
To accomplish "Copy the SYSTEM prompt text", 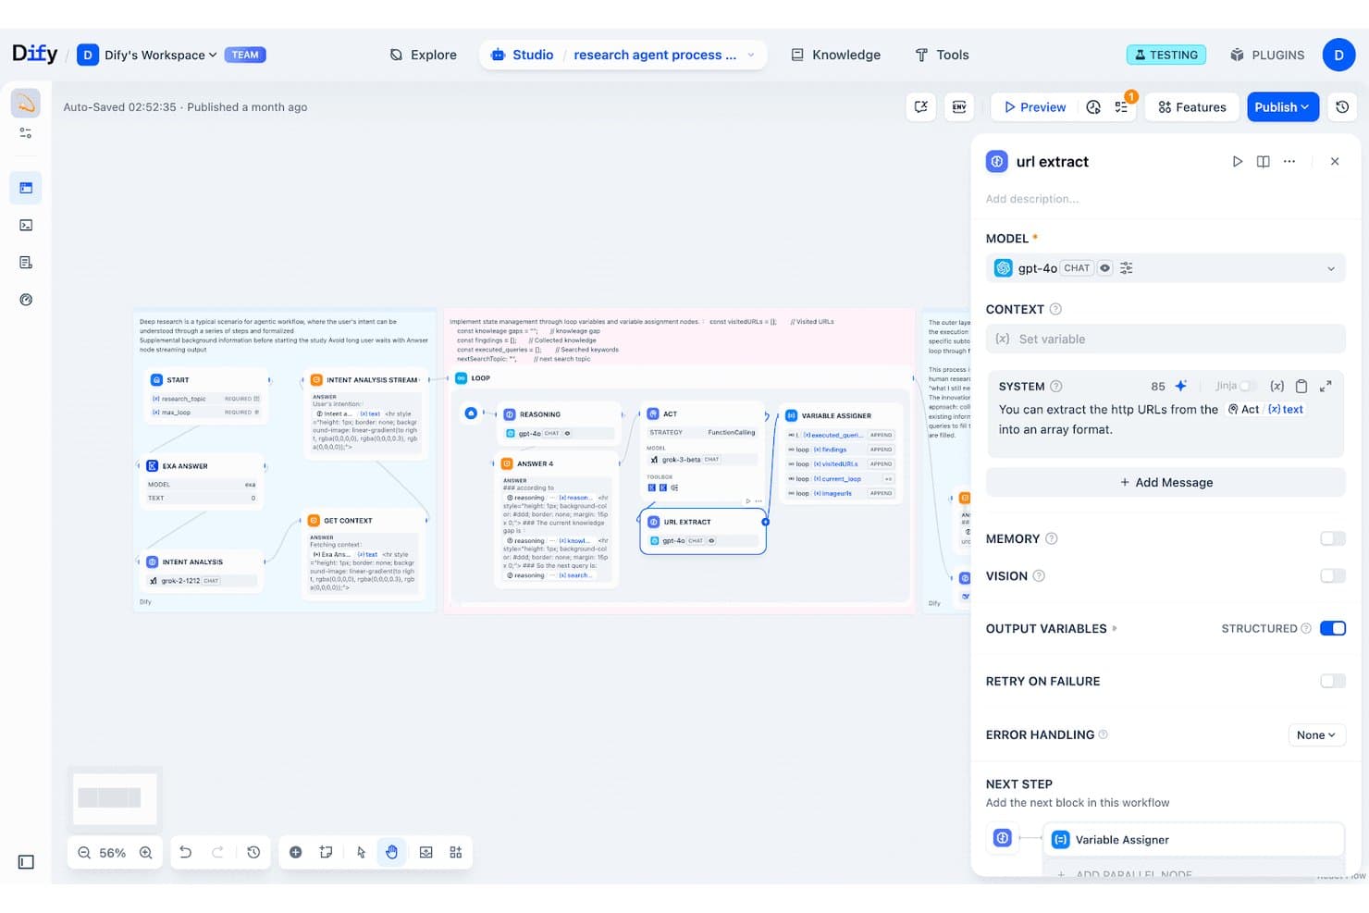I will [x=1301, y=386].
